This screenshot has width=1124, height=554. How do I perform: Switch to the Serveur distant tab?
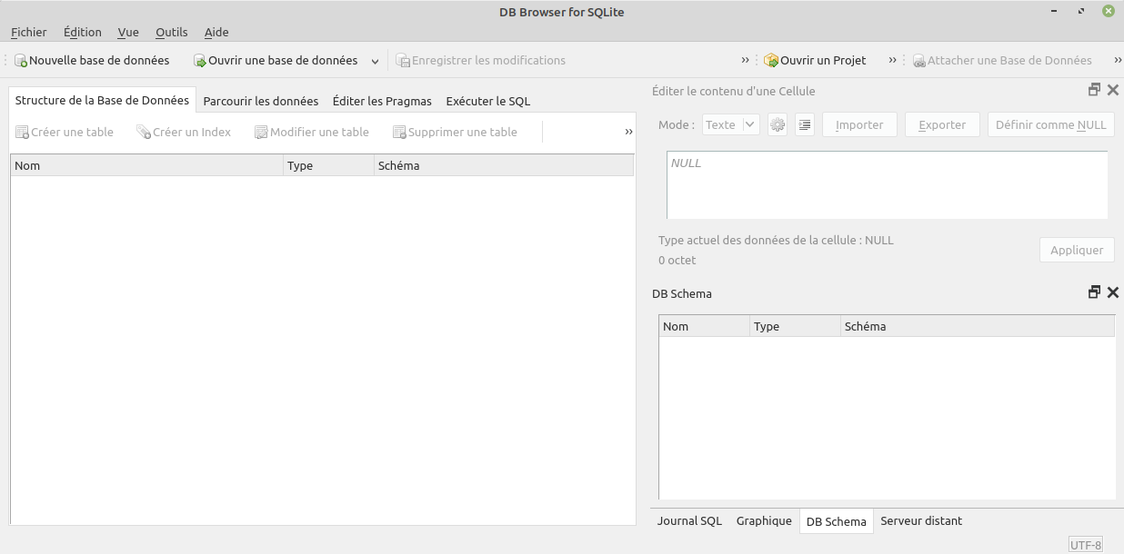921,520
